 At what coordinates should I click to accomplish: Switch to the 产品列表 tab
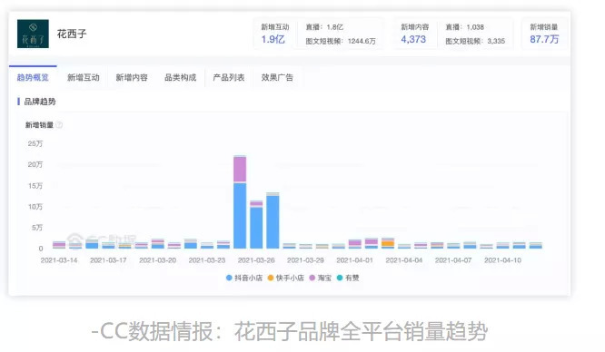(229, 77)
